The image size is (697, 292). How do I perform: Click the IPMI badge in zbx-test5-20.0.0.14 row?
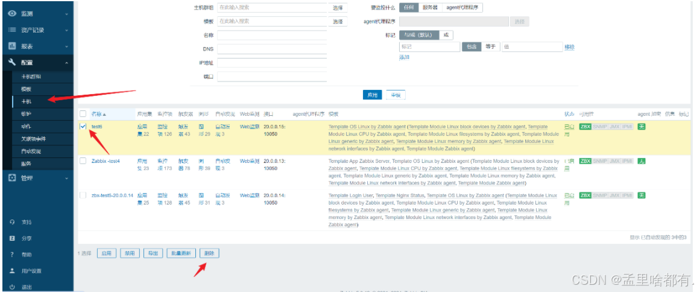click(x=627, y=195)
